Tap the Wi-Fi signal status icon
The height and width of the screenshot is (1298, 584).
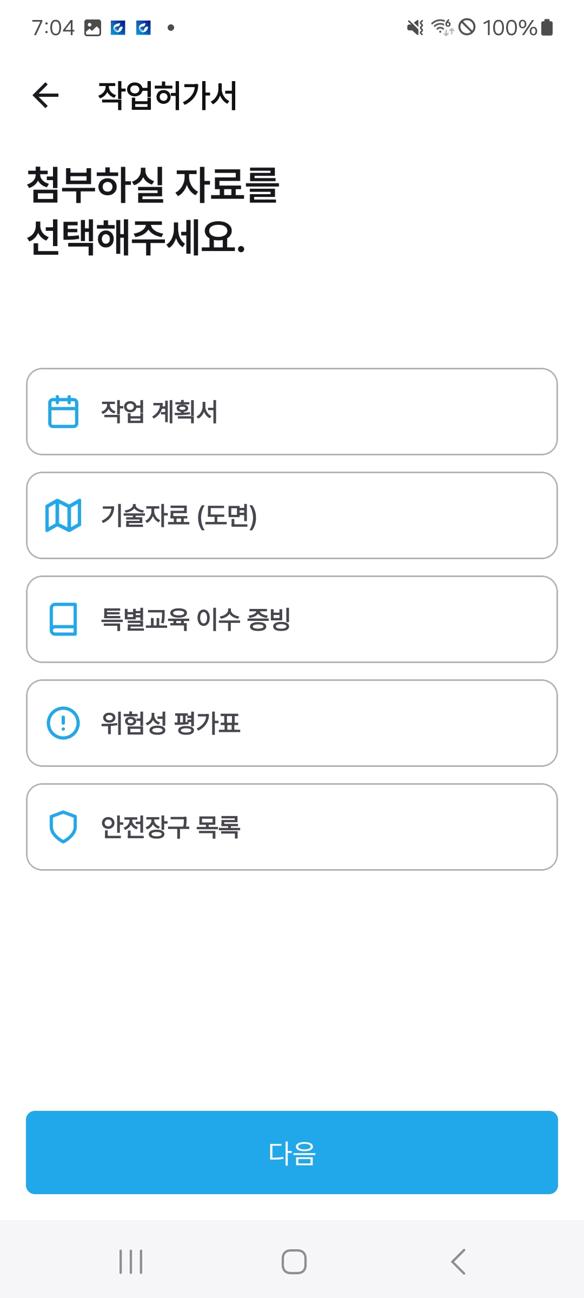(442, 28)
